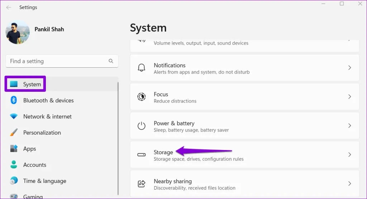Click the Find a setting search box
367x199 pixels.
tap(57, 61)
